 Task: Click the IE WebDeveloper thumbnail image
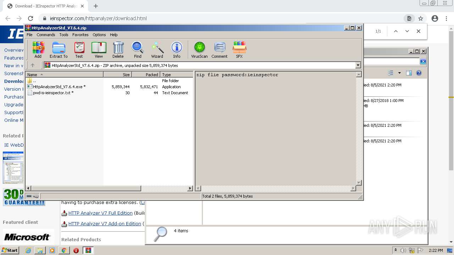click(x=13, y=168)
